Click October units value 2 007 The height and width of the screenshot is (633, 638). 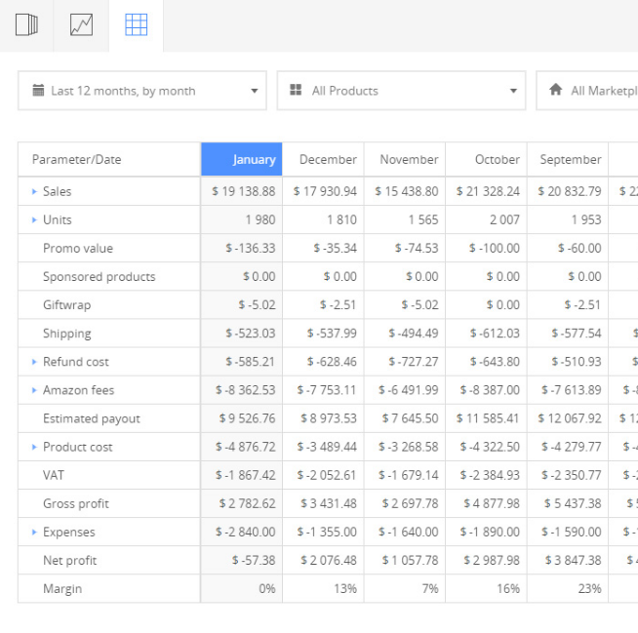[x=504, y=219]
